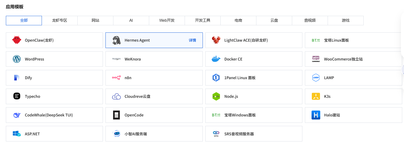Click the 小智AI服务端 label
The image size is (404, 144).
136,134
